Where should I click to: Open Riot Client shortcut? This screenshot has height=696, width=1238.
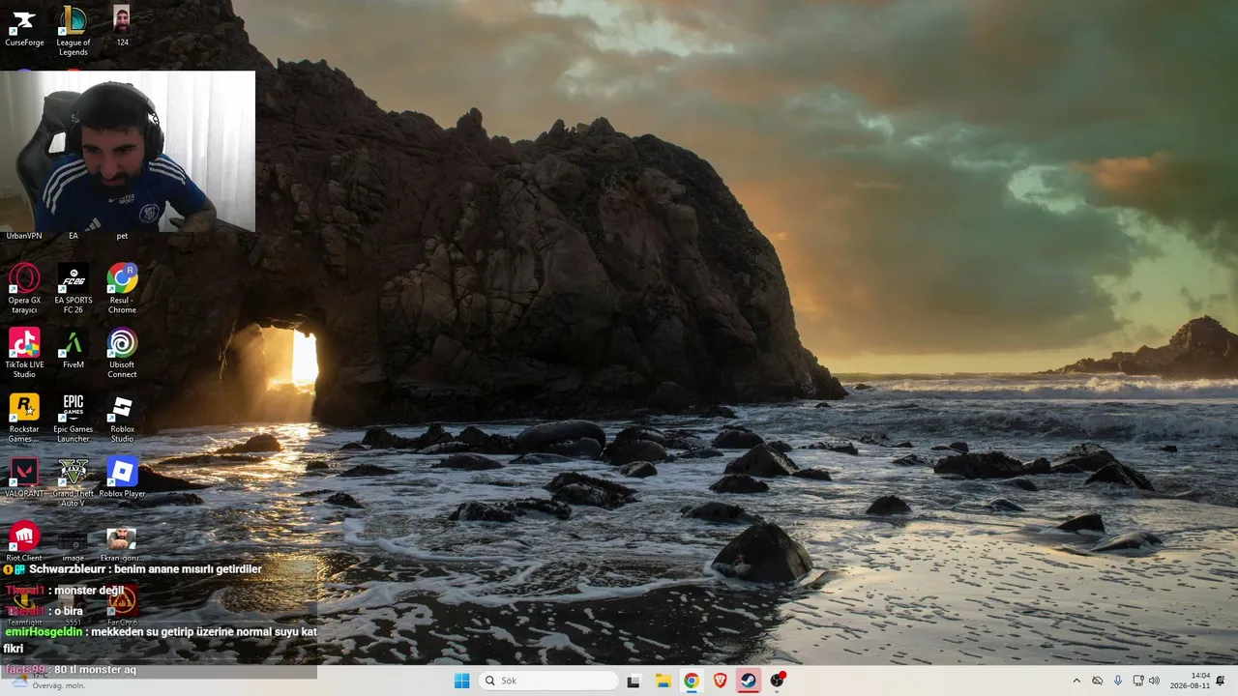point(24,542)
